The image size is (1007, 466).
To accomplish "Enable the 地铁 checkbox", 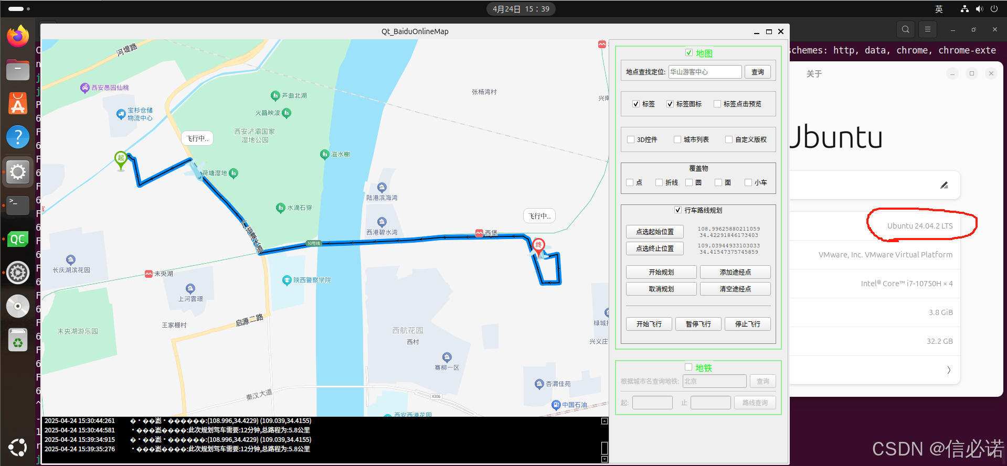I will (688, 367).
